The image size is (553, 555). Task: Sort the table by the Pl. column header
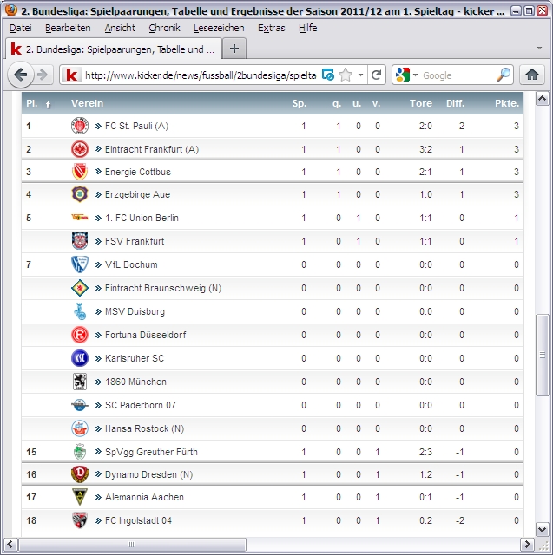[31, 103]
